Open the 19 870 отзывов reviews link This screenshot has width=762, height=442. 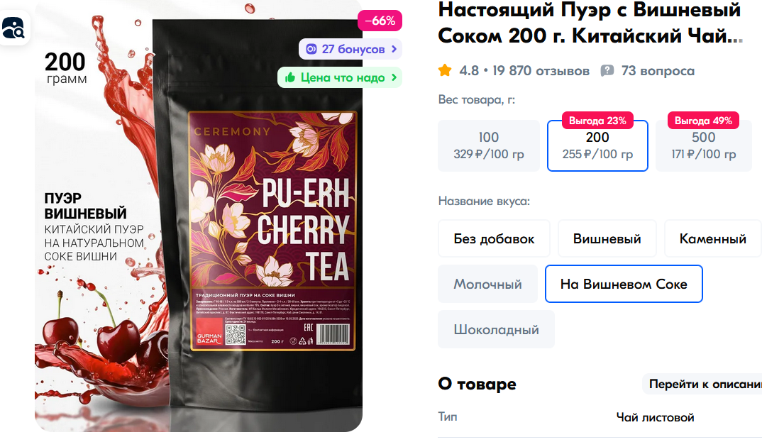point(541,71)
